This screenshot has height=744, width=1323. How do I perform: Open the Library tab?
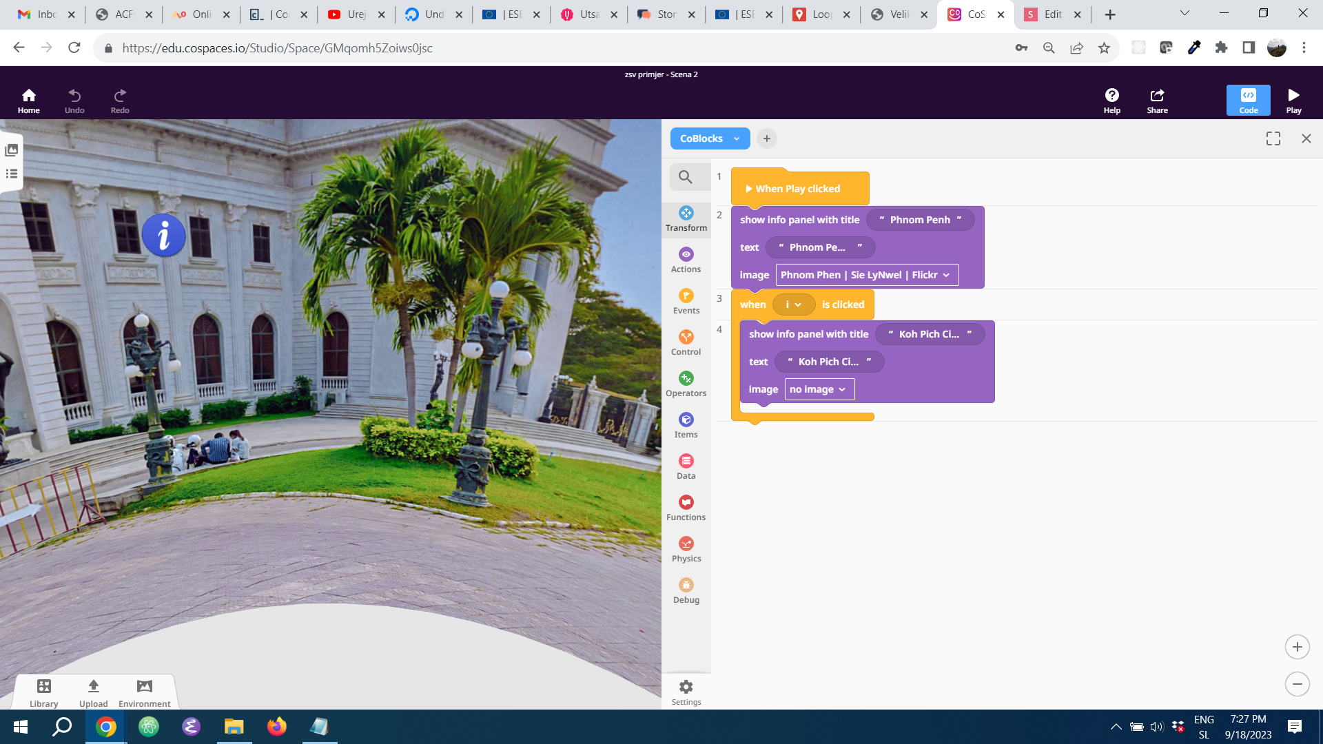(x=44, y=692)
